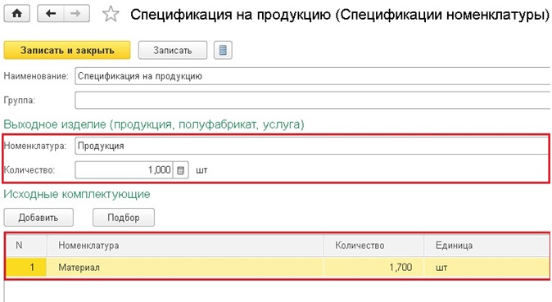This screenshot has width=552, height=302.
Task: Select the quantity cell 1,700
Action: (x=373, y=268)
